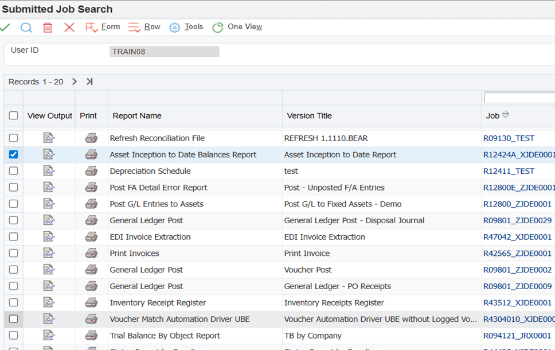This screenshot has height=350, width=555.
Task: Open the Row menu
Action: click(x=144, y=28)
